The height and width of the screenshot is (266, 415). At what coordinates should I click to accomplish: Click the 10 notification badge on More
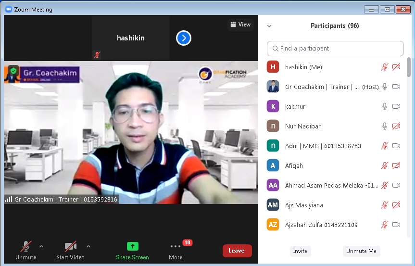click(188, 242)
